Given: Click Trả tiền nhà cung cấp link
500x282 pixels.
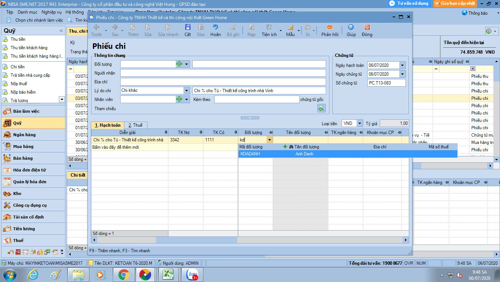Looking at the screenshot, I should 30,75.
